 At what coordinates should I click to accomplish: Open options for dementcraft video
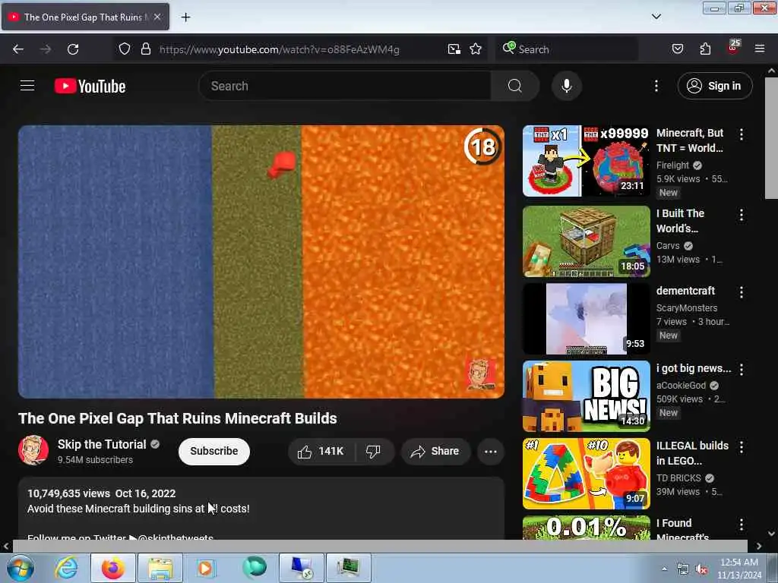[741, 292]
